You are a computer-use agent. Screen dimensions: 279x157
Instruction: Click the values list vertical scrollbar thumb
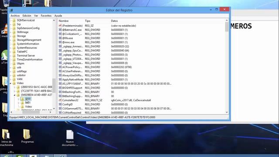(x=227, y=27)
